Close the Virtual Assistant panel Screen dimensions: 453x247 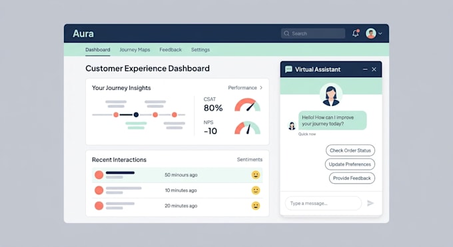point(374,69)
